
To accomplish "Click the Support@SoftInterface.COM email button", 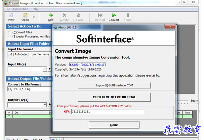I will pos(114,85).
